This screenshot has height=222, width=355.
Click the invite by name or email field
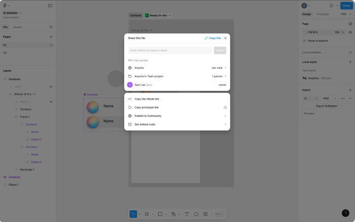coord(170,50)
